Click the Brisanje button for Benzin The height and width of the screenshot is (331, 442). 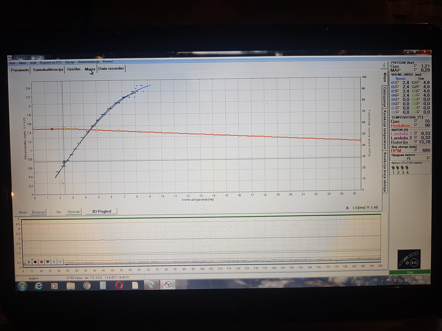pyautogui.click(x=39, y=212)
